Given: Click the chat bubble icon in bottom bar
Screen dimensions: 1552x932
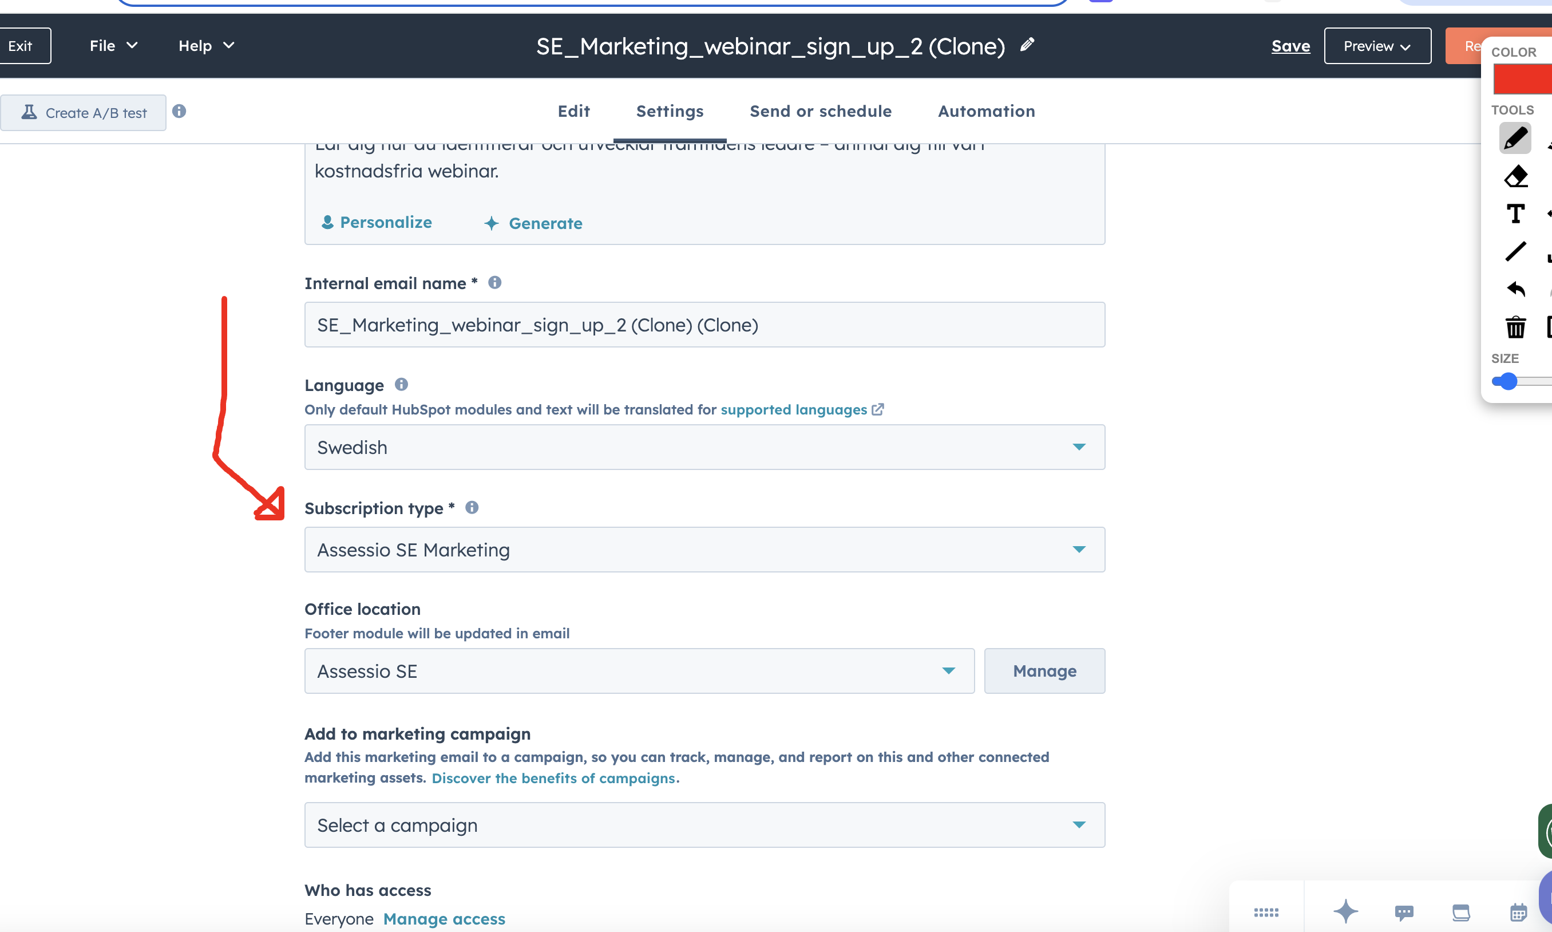Looking at the screenshot, I should [1404, 912].
